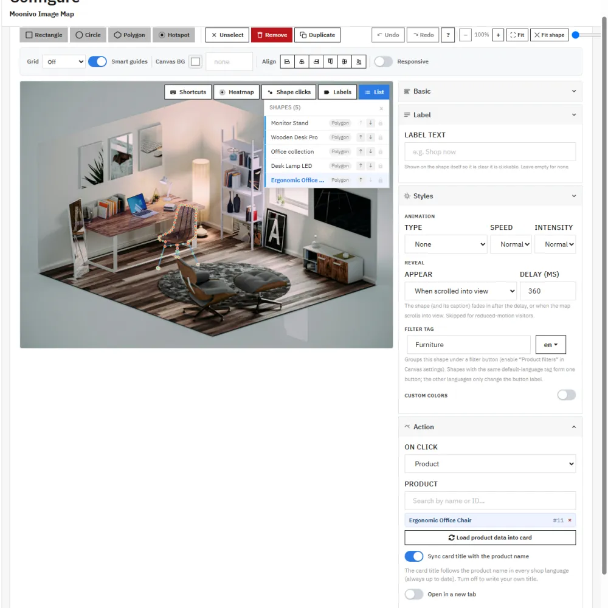Open animation Speed dropdown

pos(511,244)
